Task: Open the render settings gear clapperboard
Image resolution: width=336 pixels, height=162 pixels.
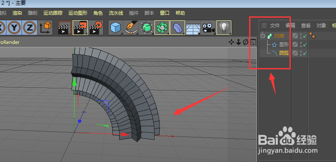Action: (96, 28)
